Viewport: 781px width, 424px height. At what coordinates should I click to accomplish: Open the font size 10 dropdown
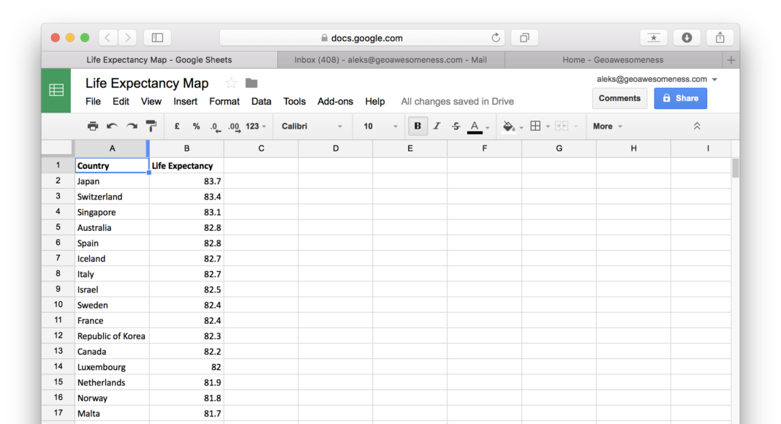point(380,126)
